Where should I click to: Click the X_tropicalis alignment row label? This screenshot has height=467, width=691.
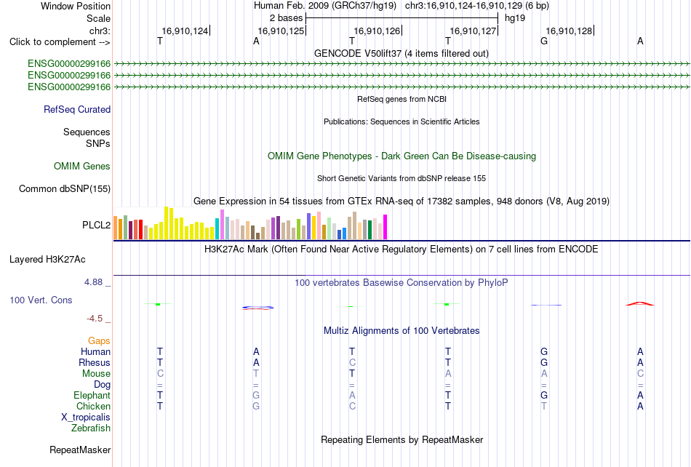pos(86,418)
